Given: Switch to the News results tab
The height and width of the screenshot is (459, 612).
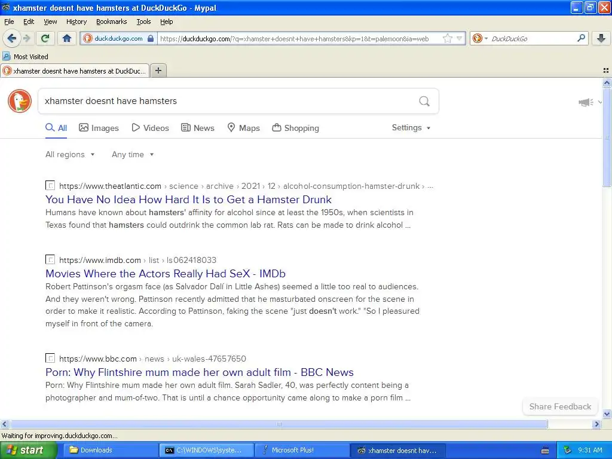Looking at the screenshot, I should [197, 128].
